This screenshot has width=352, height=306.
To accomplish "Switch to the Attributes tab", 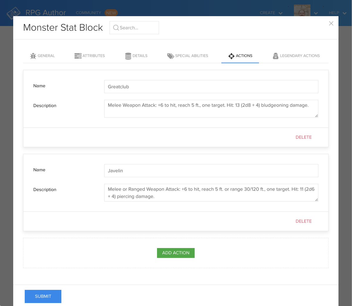I will [x=89, y=56].
